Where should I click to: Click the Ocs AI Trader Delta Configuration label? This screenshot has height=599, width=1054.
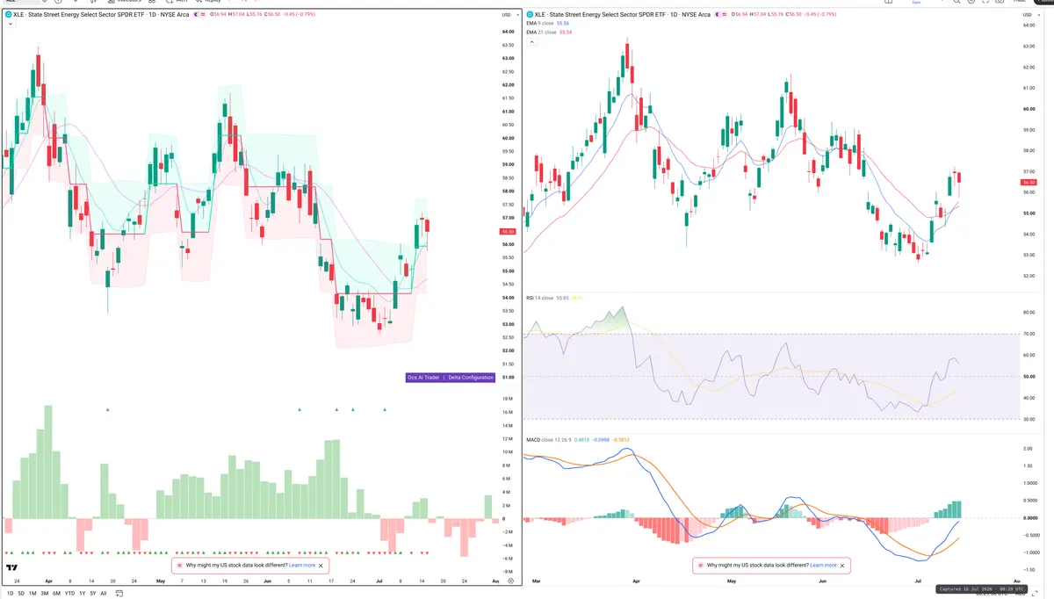(451, 378)
